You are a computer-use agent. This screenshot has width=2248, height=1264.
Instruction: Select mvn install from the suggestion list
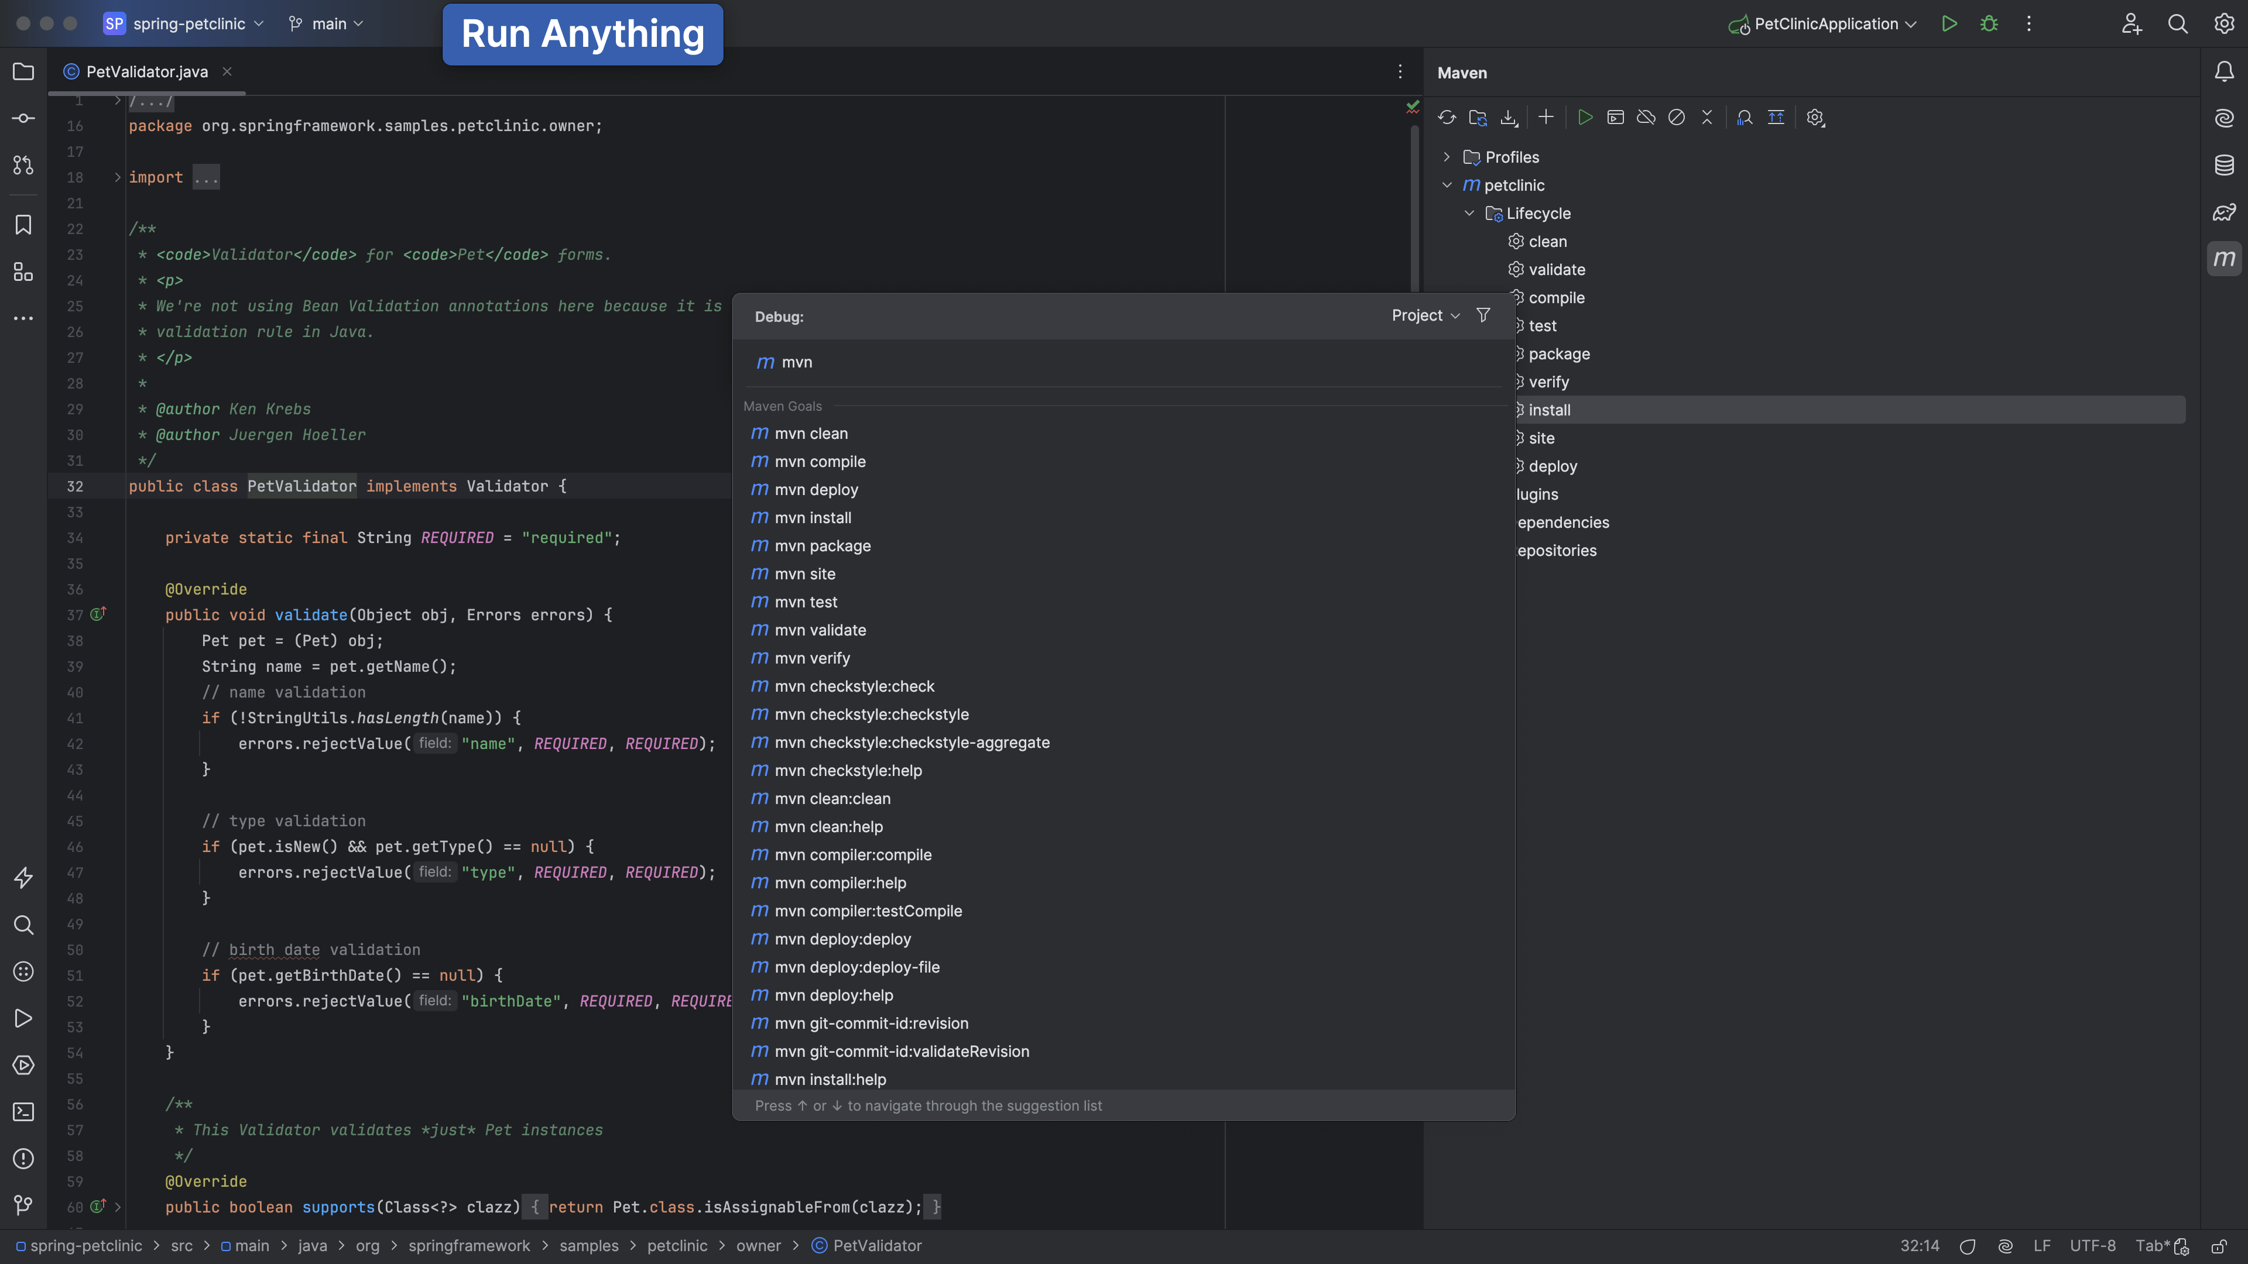(x=813, y=517)
